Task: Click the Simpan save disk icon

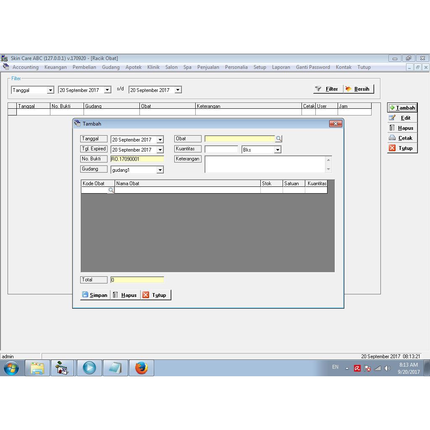Action: [x=85, y=295]
